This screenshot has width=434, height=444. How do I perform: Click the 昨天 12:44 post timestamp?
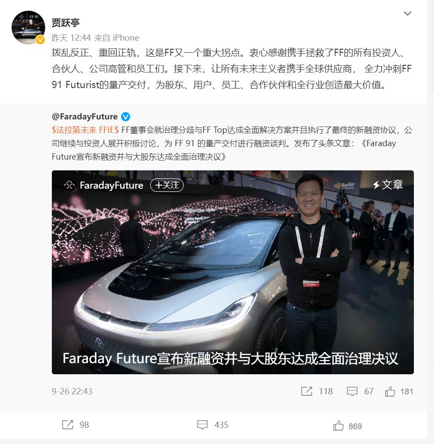(71, 38)
